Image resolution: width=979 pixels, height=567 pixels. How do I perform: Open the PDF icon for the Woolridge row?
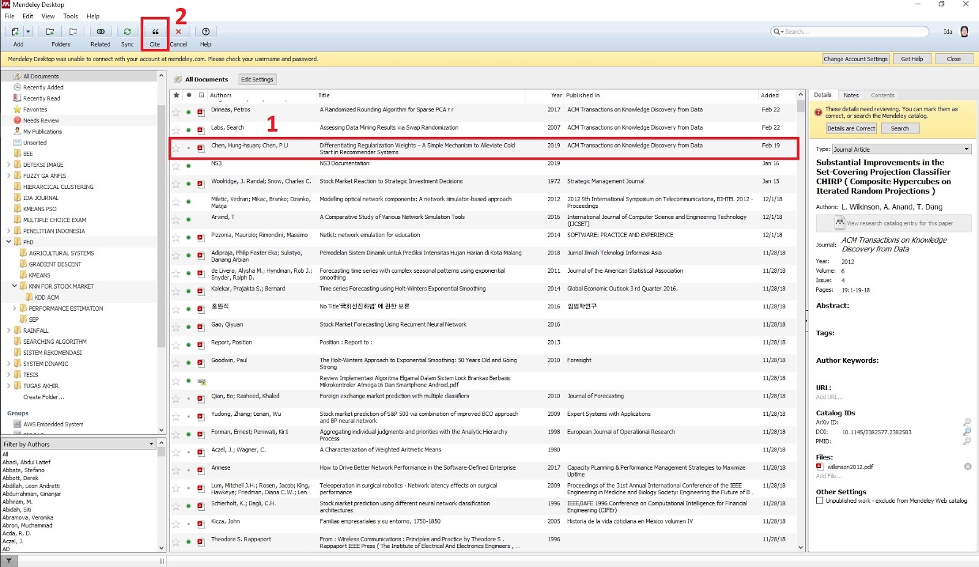200,183
